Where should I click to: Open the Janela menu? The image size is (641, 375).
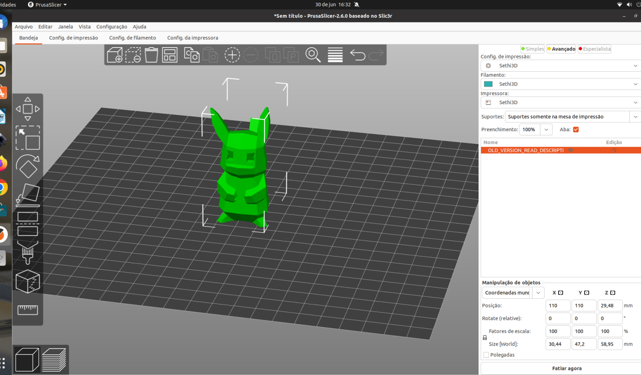click(x=66, y=27)
